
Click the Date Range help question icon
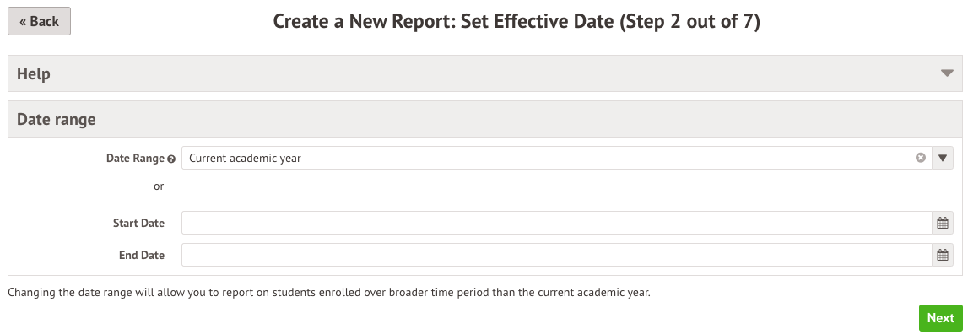point(171,159)
